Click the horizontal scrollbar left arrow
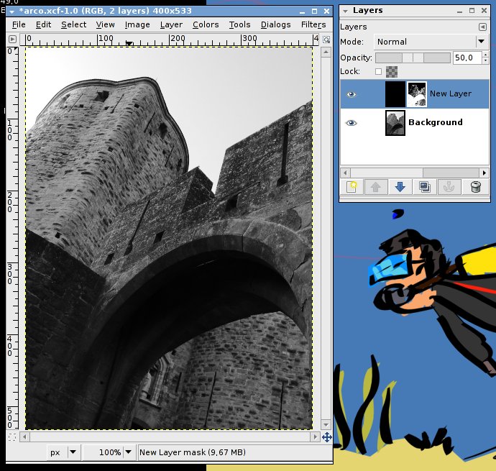496x471 pixels. pyautogui.click(x=24, y=437)
